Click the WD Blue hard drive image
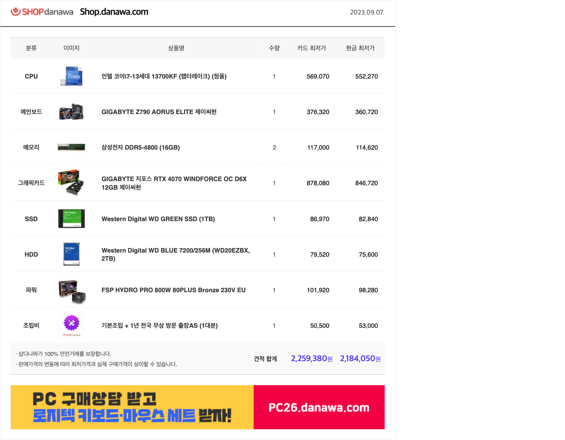The image size is (565, 440). (72, 254)
